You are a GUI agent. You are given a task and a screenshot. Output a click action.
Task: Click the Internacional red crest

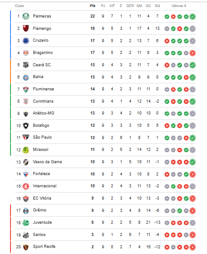(x=26, y=186)
